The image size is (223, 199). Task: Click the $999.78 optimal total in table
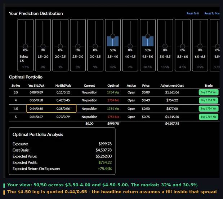point(113,124)
